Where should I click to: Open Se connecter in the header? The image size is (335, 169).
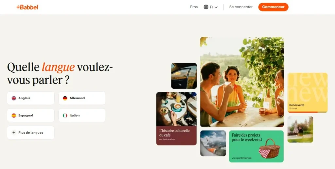(241, 7)
